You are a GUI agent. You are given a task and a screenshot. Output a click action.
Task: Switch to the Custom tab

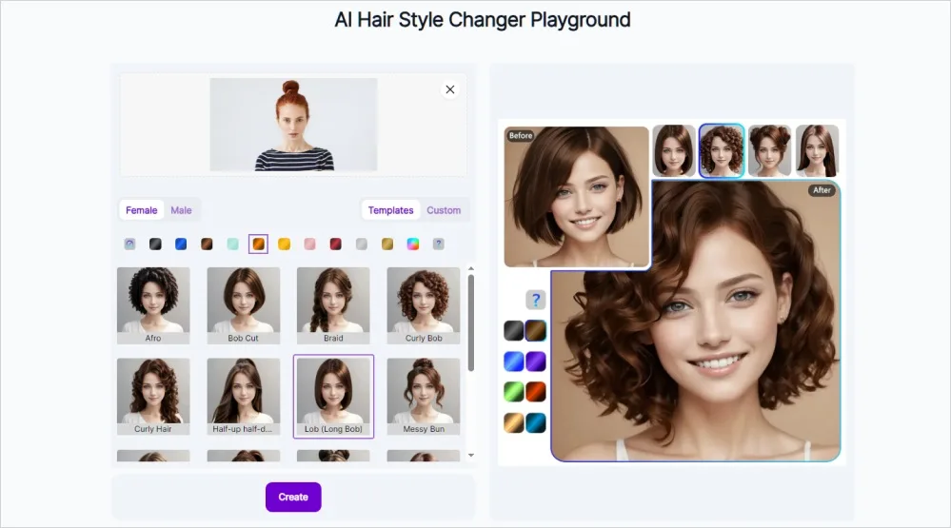pos(444,210)
